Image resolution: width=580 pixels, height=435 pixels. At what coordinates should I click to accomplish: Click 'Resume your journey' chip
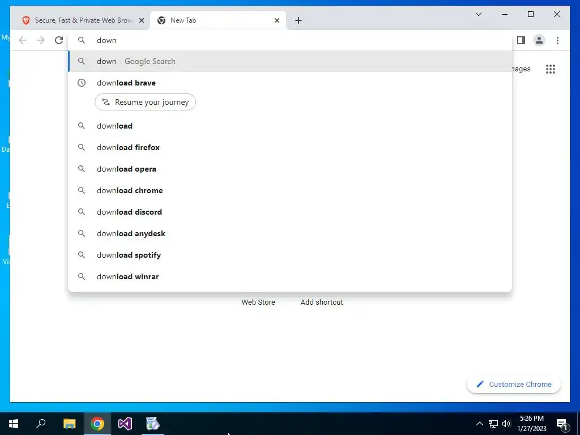click(x=146, y=102)
